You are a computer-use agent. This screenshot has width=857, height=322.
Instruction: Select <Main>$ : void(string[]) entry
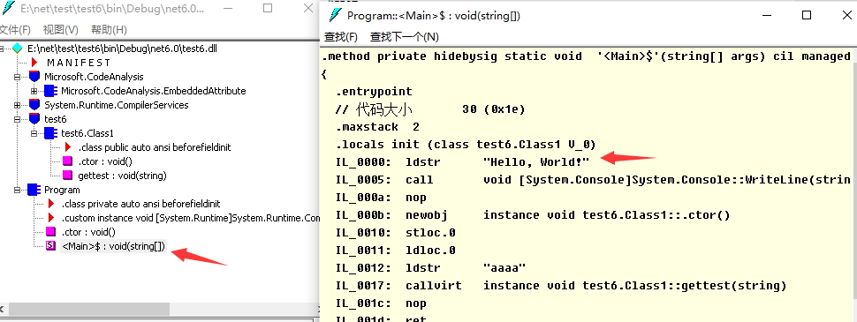click(x=113, y=246)
